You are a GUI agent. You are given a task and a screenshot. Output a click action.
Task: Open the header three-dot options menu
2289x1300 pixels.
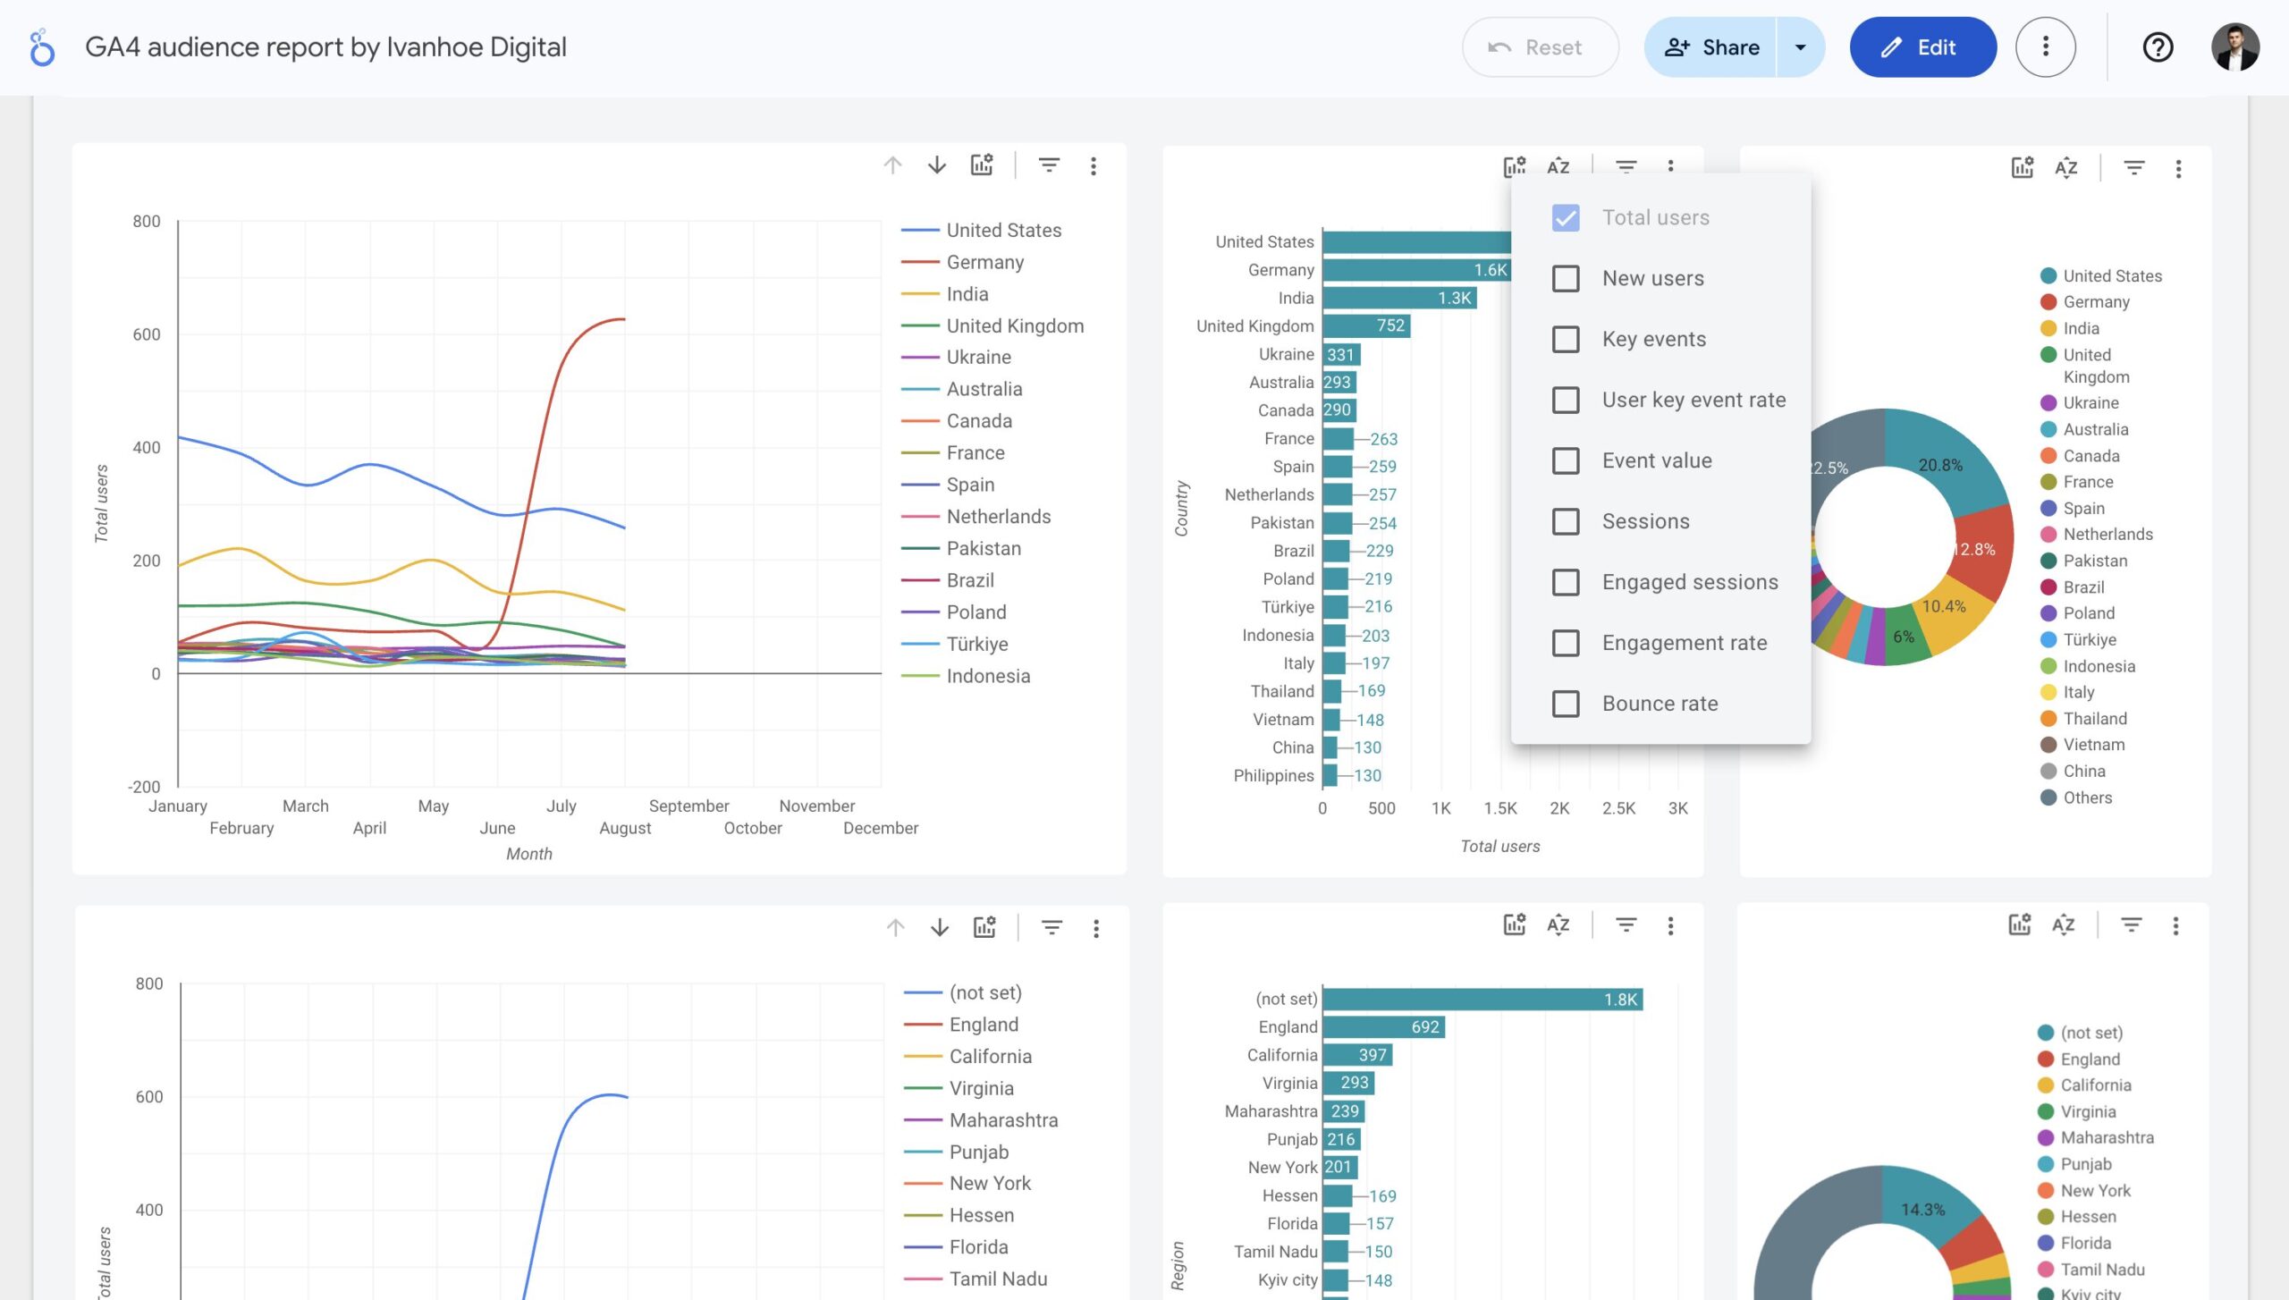pos(2046,46)
